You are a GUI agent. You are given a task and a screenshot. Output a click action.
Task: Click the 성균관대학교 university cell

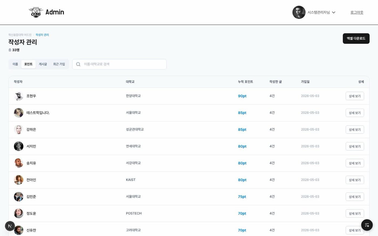[135, 129]
